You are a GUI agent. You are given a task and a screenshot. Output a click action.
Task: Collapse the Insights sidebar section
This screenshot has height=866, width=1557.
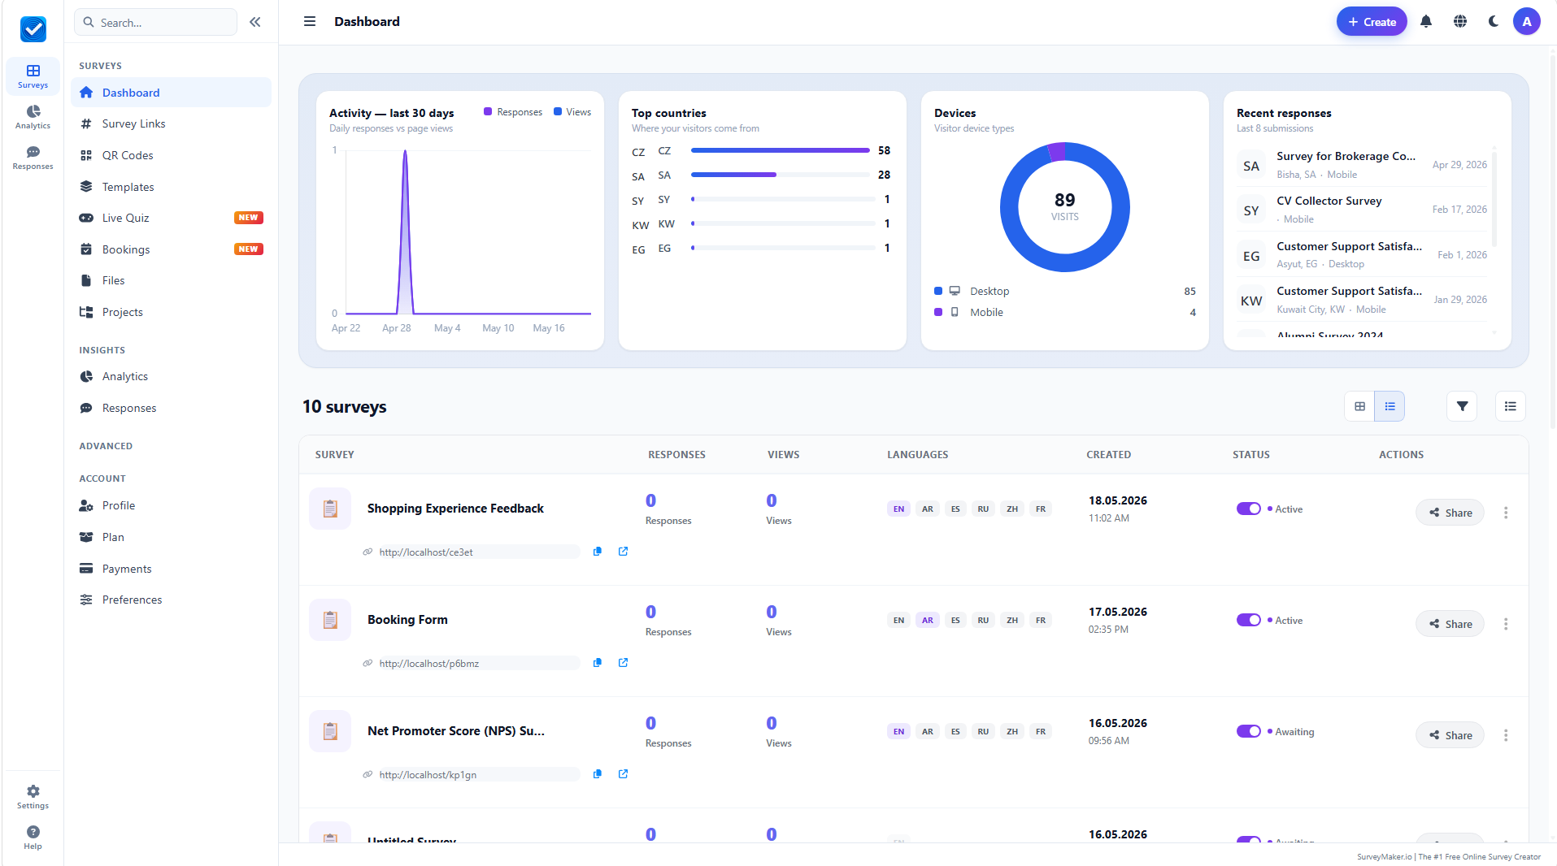[x=102, y=350]
